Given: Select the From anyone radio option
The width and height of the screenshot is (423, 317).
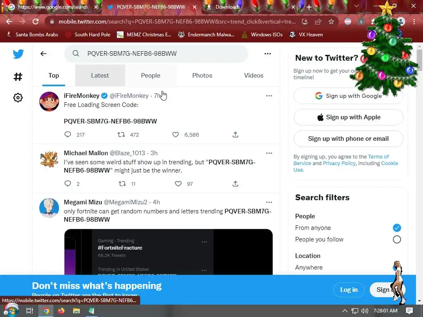Looking at the screenshot, I should pyautogui.click(x=397, y=228).
